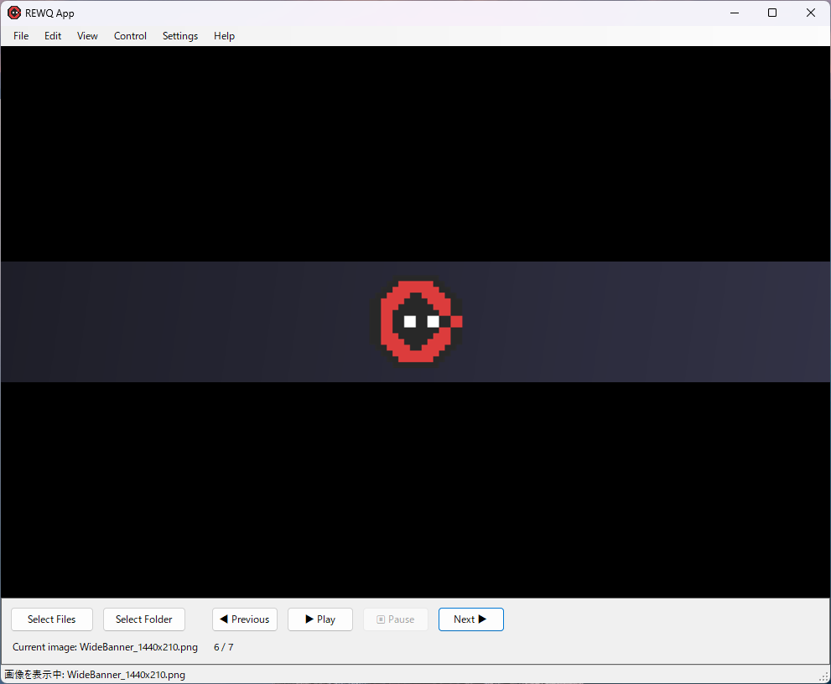
Task: Click the REWQ App logo in the title bar
Action: pyautogui.click(x=13, y=13)
